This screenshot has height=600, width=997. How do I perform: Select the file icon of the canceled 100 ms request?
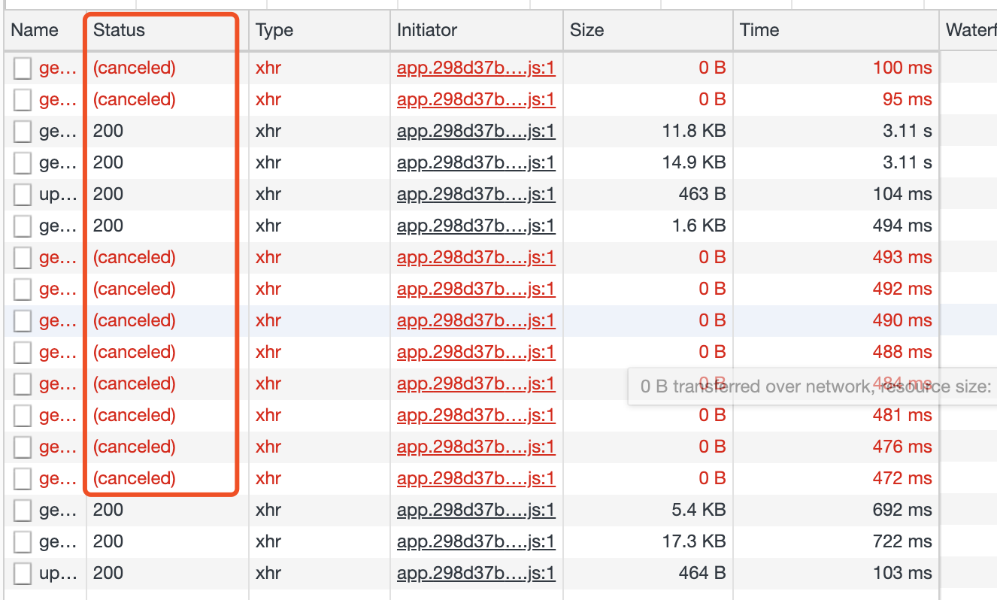click(23, 68)
